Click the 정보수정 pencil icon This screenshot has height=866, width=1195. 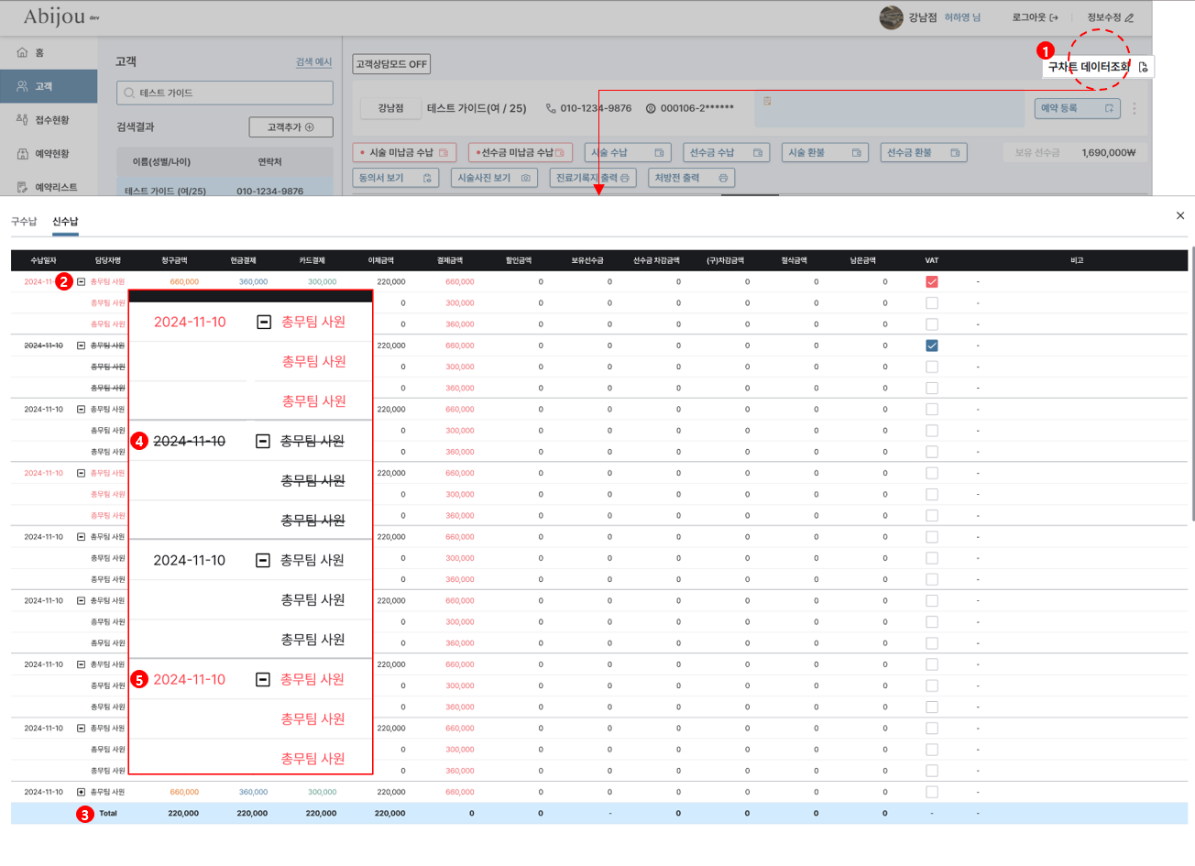point(1129,17)
